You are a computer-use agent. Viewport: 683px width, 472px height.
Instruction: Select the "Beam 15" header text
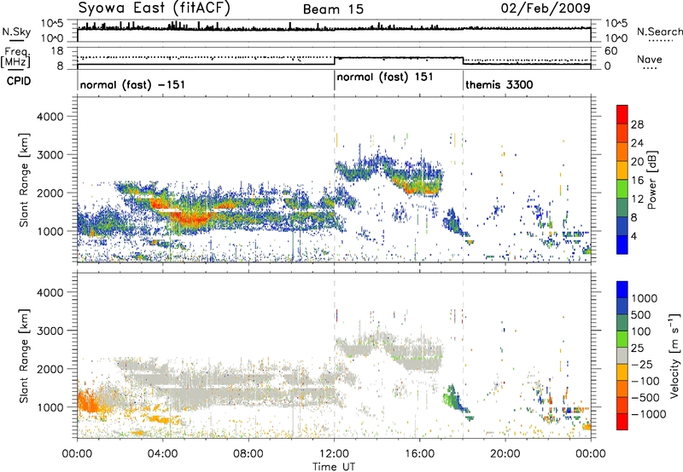point(333,9)
